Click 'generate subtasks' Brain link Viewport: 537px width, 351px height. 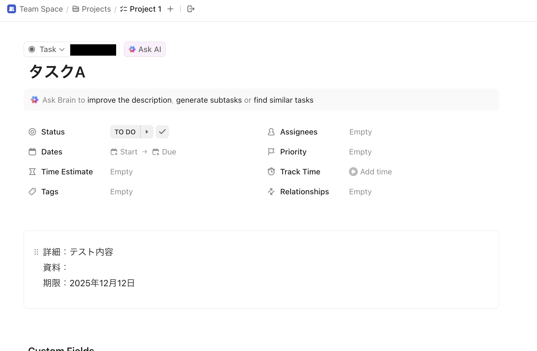coord(209,100)
